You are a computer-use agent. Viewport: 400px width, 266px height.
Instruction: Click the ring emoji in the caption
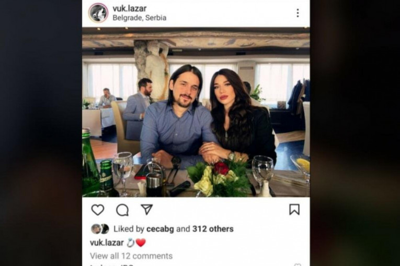[131, 243]
